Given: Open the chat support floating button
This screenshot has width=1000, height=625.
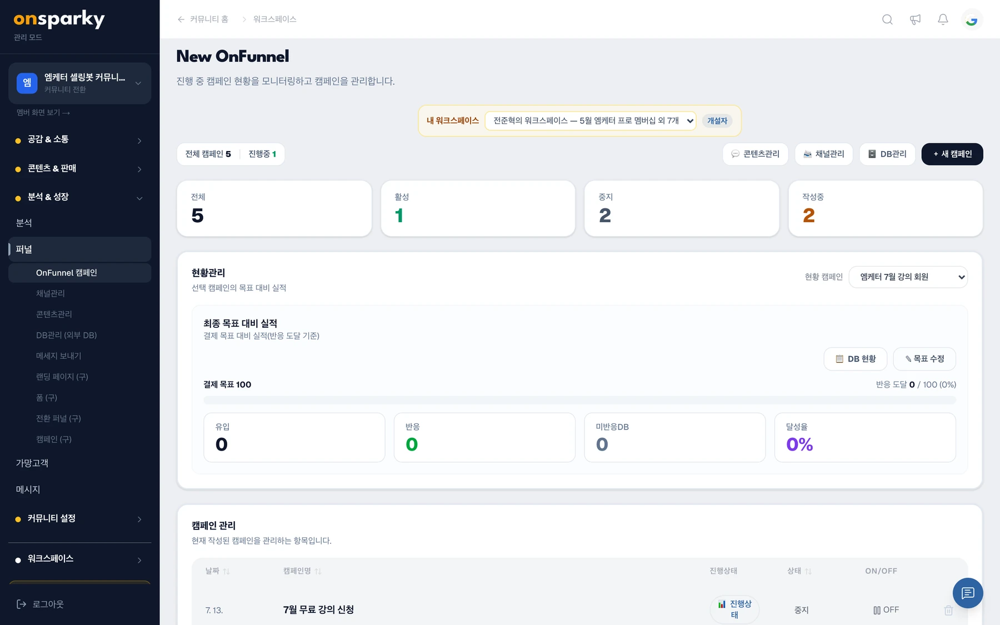Looking at the screenshot, I should click(968, 593).
